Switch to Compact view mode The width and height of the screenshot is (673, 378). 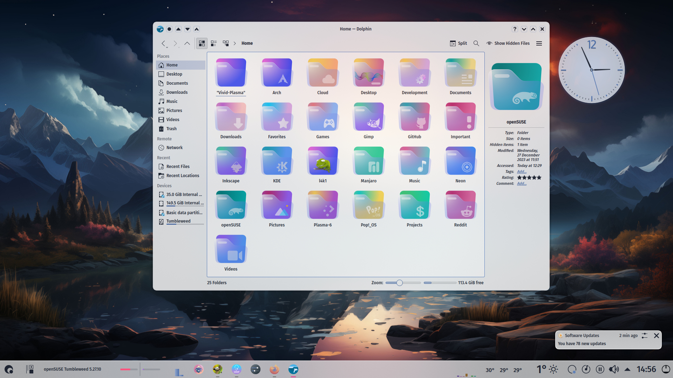click(214, 43)
